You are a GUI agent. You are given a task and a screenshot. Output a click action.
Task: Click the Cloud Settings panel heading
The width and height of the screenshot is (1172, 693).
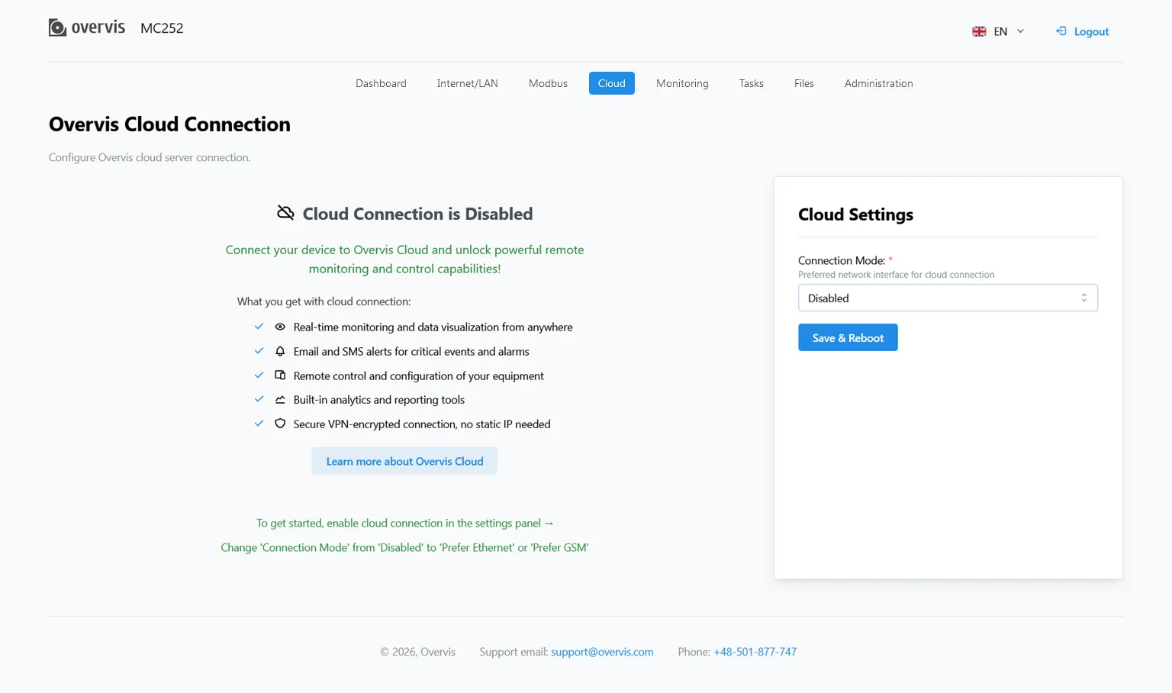pyautogui.click(x=855, y=214)
